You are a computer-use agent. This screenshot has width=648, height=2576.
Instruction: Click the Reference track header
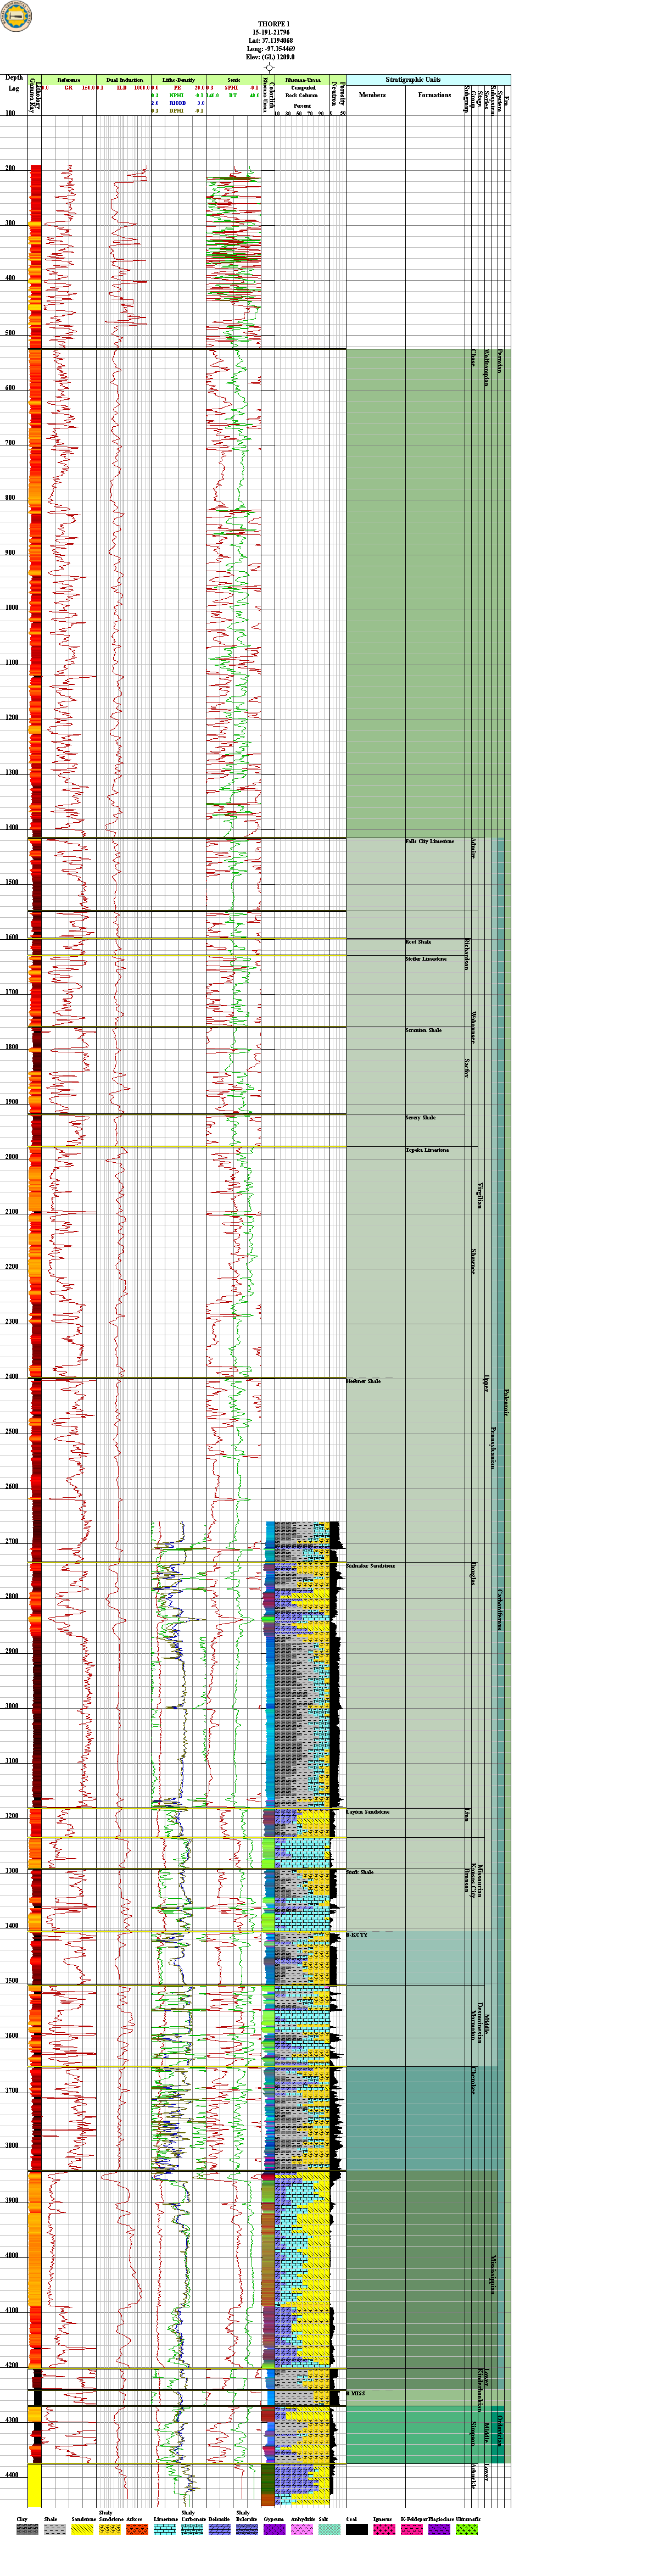tap(69, 79)
